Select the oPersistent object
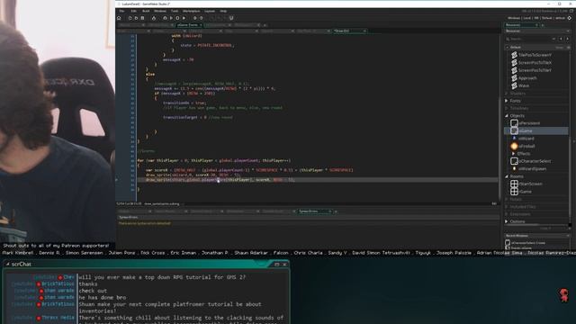Screen dimensions: 576x324 pyautogui.click(x=526, y=123)
